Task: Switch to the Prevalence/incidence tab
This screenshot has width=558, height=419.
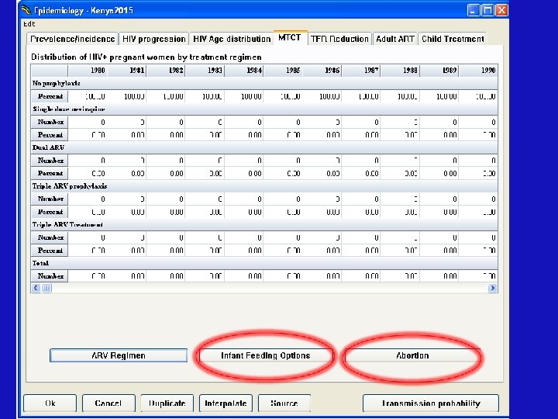Action: [73, 39]
